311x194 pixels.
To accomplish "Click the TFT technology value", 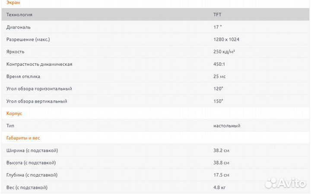I will pyautogui.click(x=218, y=15).
